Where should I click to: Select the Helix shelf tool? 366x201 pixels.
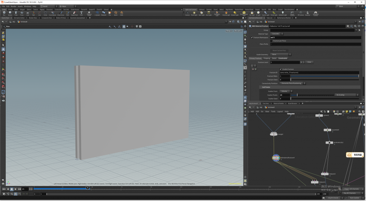pos(122,13)
